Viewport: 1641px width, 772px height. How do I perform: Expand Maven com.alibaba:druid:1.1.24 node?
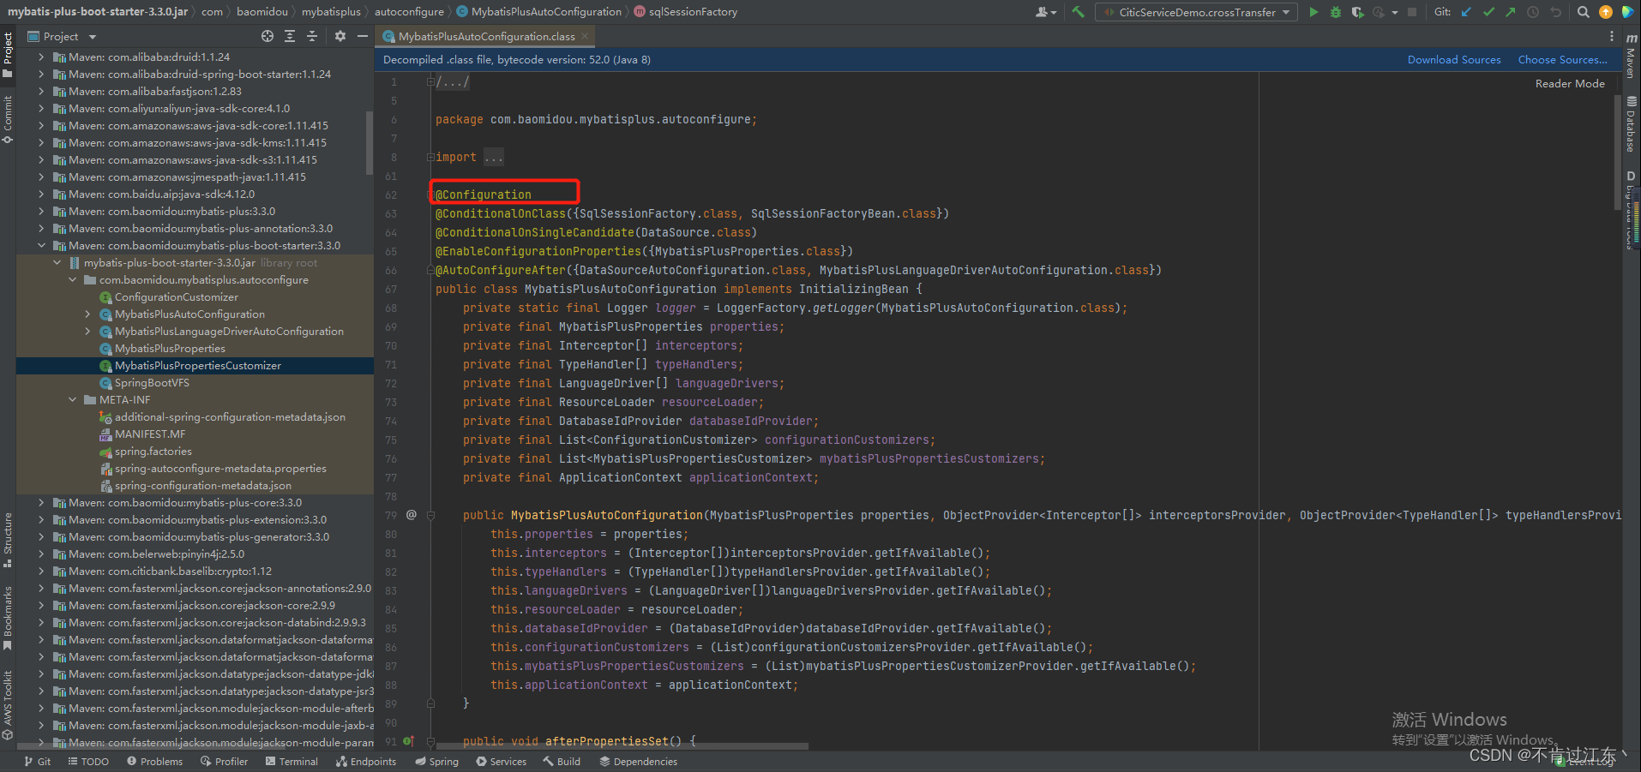point(41,57)
